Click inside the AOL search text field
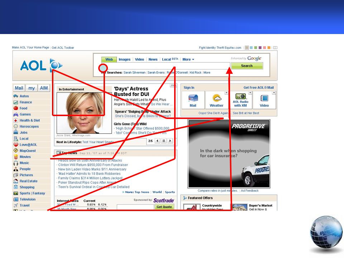Image resolution: width=344 pixels, height=258 pixels. (166, 66)
